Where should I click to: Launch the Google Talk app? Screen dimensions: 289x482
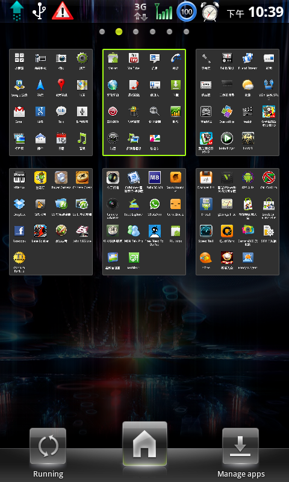(61, 111)
